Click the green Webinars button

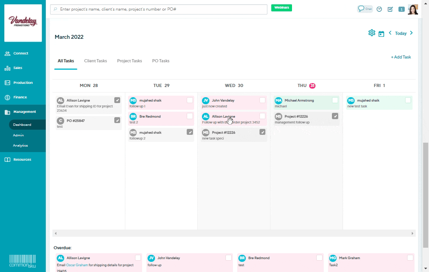coord(281,8)
